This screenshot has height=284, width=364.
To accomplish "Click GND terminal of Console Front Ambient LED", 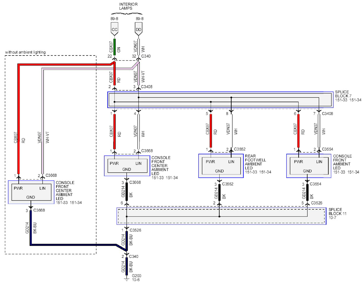I will pos(307,171).
